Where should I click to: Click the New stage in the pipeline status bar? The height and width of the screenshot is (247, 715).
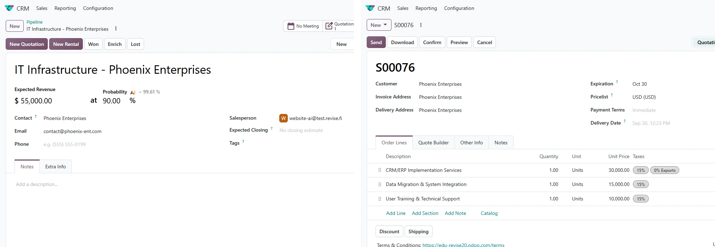[x=342, y=44]
